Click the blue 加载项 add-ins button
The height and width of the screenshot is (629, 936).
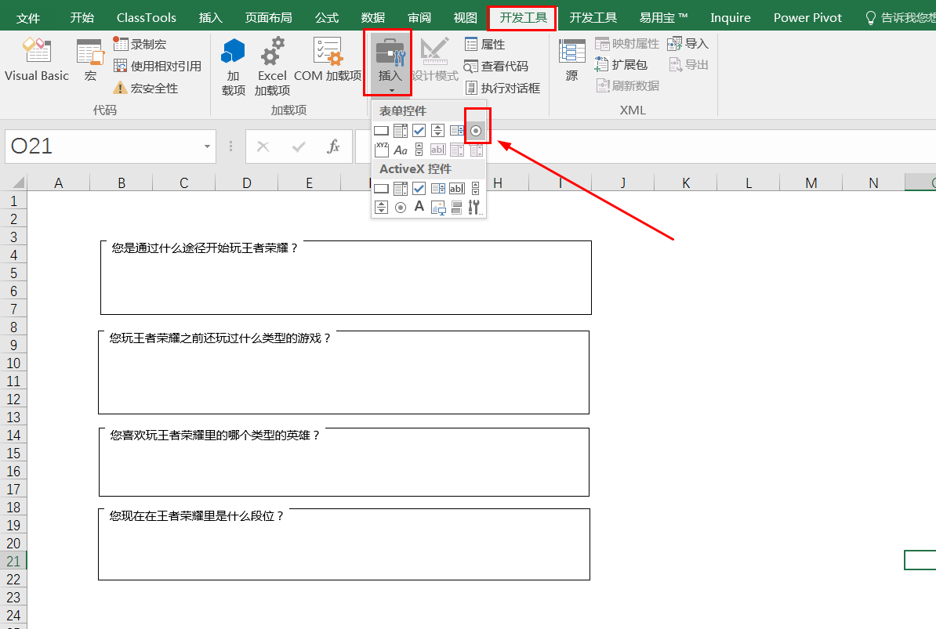point(233,66)
